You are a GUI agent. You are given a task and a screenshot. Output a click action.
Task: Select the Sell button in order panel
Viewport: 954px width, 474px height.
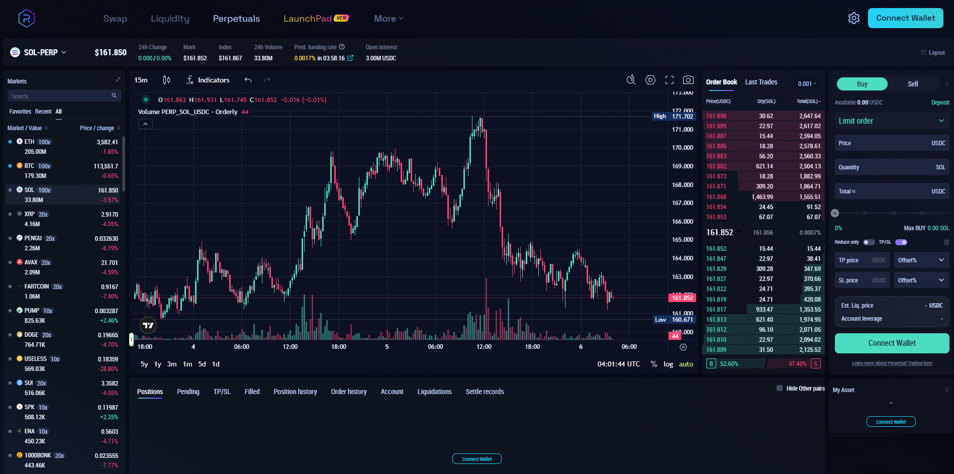coord(913,84)
